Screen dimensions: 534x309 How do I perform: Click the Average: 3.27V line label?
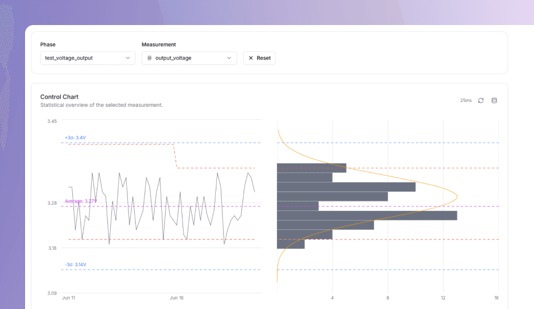click(80, 201)
